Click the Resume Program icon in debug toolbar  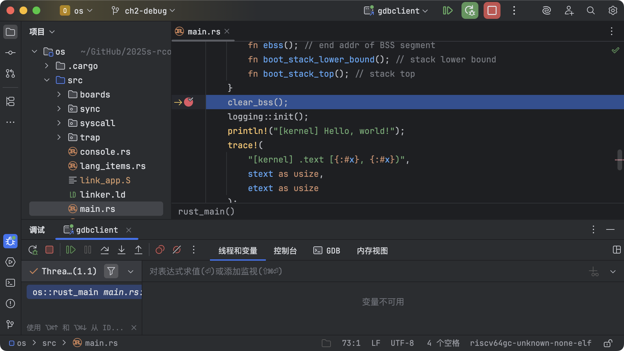[x=71, y=250]
